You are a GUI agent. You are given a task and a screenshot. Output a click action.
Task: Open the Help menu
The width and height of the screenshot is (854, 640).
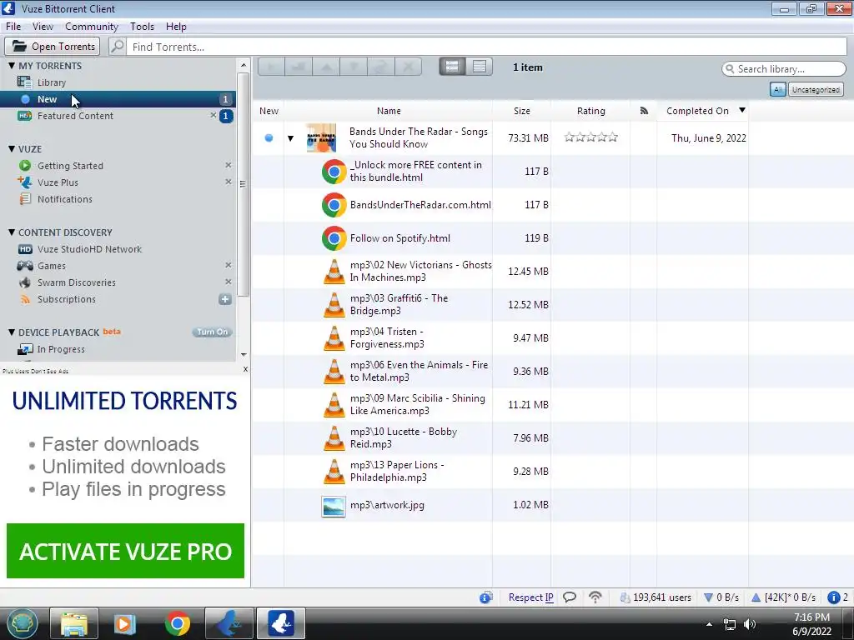point(176,26)
